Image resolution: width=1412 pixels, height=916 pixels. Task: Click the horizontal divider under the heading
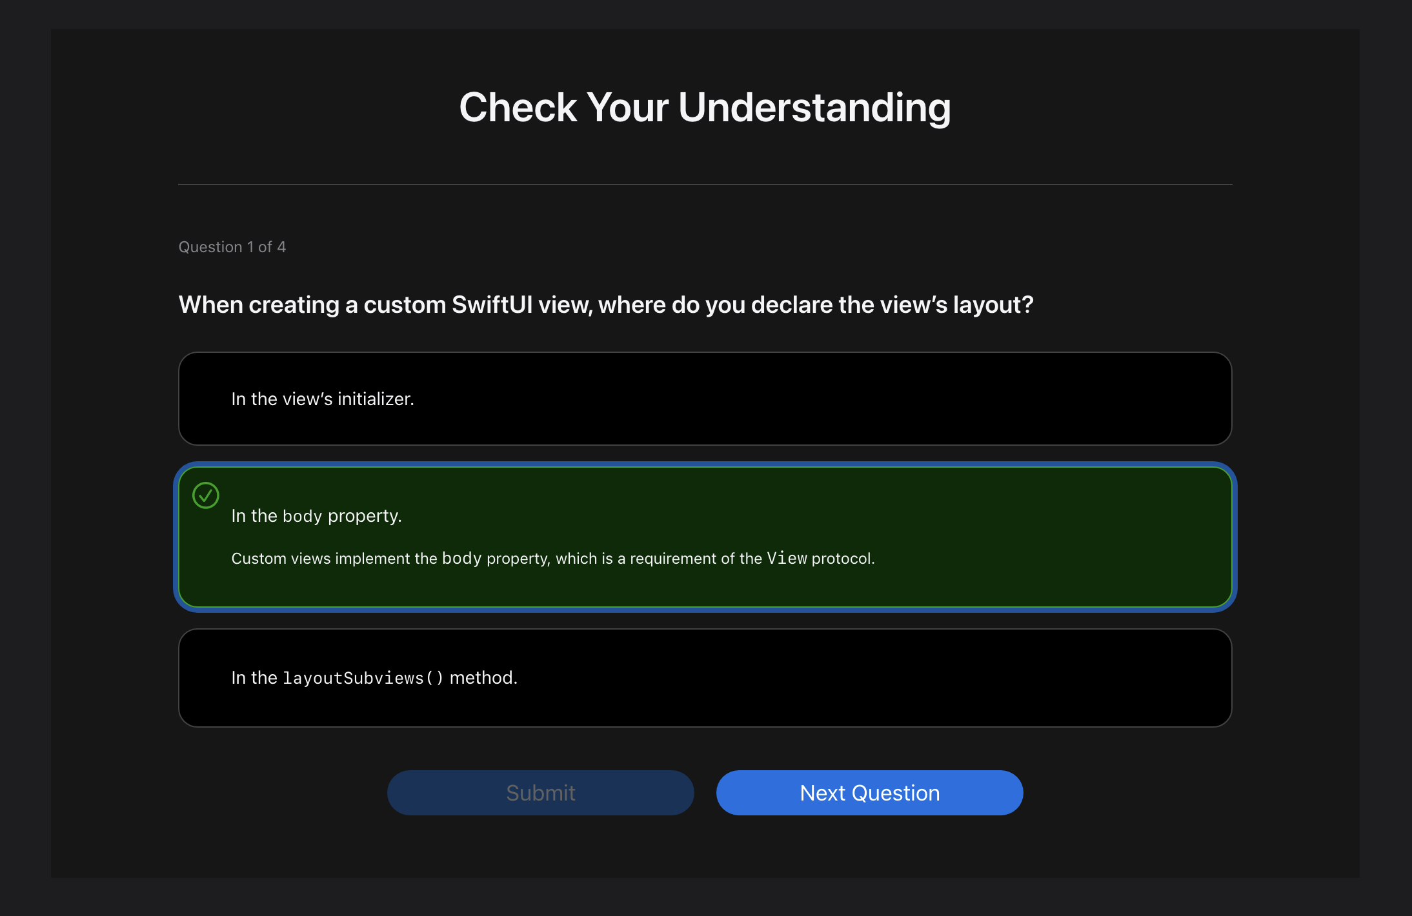coord(705,184)
